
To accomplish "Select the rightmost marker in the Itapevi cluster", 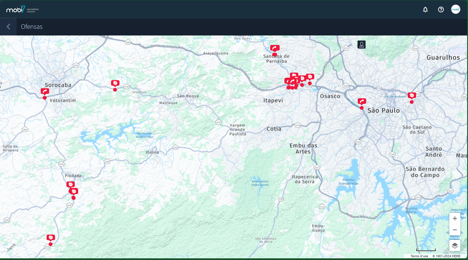I will [x=310, y=77].
